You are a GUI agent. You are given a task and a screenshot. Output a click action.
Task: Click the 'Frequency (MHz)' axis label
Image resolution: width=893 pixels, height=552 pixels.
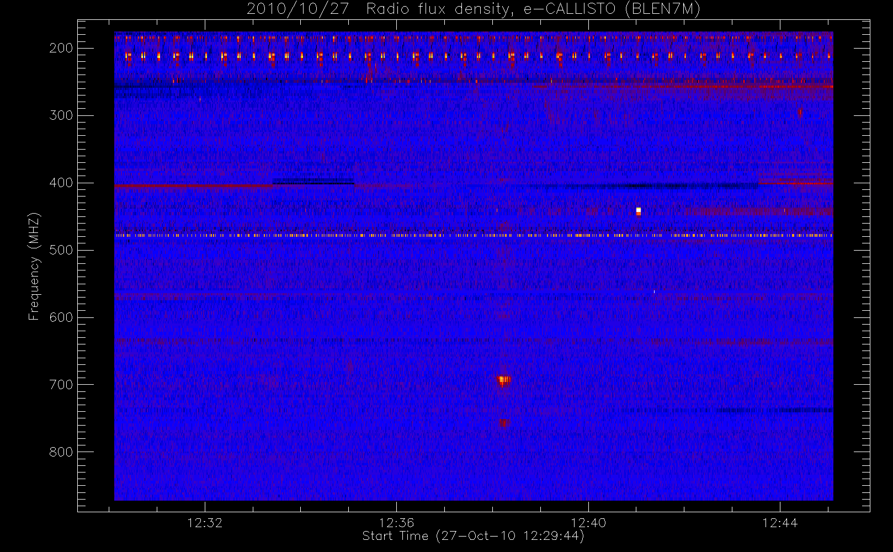click(34, 266)
